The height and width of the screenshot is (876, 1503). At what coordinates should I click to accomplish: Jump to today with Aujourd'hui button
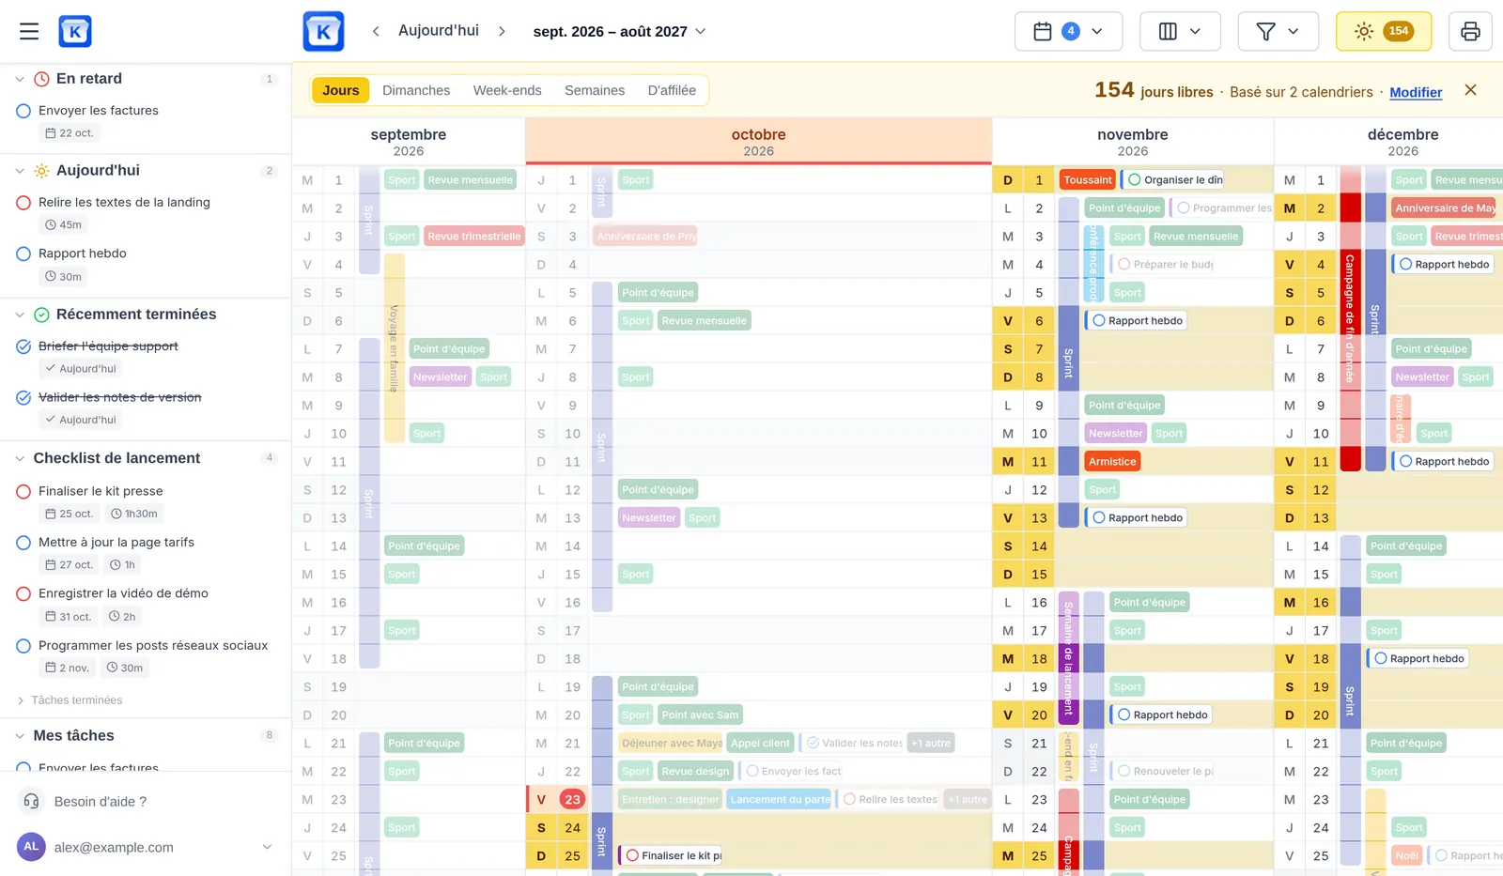point(439,31)
